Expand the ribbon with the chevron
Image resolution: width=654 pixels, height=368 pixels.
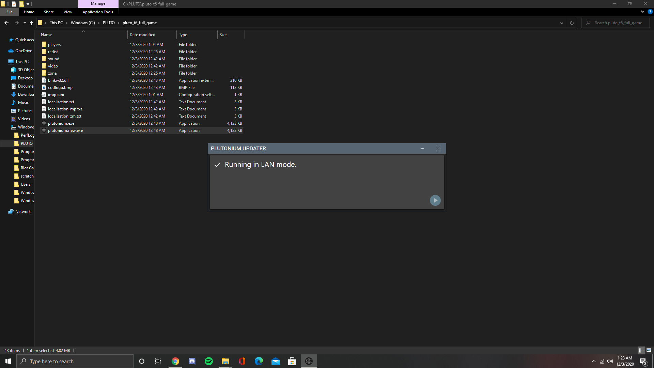coord(642,12)
